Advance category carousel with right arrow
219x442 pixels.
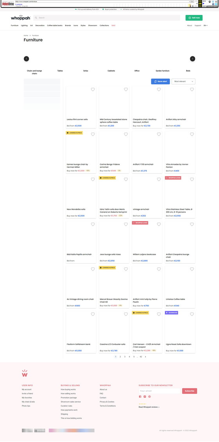pos(192,59)
